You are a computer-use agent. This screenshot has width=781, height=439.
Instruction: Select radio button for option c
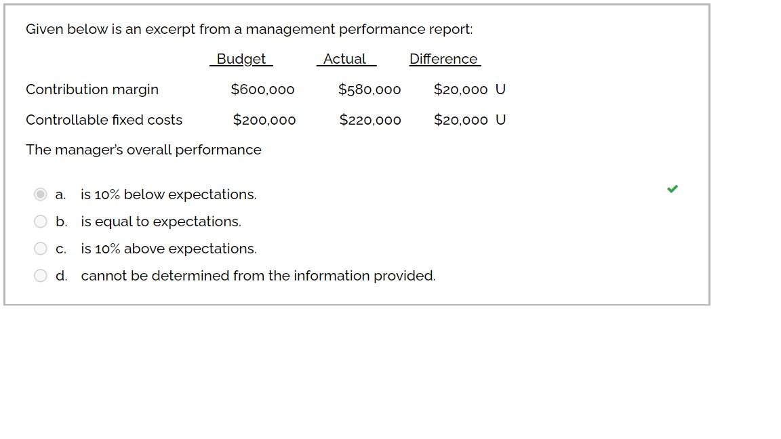coord(40,249)
